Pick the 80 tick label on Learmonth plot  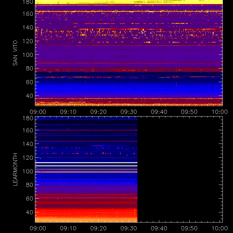(x=29, y=185)
